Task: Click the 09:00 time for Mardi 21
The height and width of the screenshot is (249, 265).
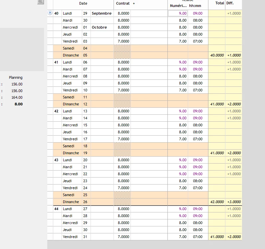Action: point(198,167)
